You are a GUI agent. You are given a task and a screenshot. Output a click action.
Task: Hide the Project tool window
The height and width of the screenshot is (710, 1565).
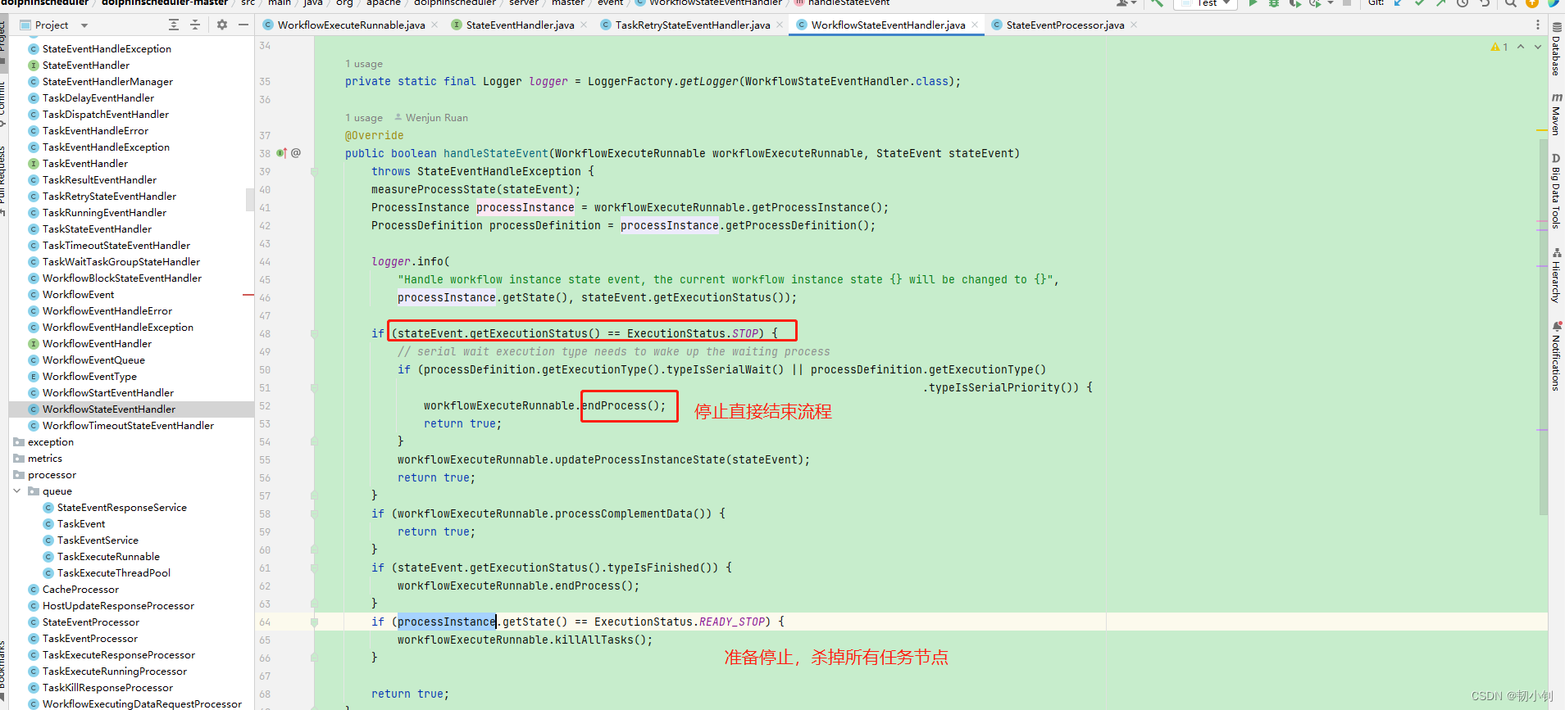pos(243,25)
